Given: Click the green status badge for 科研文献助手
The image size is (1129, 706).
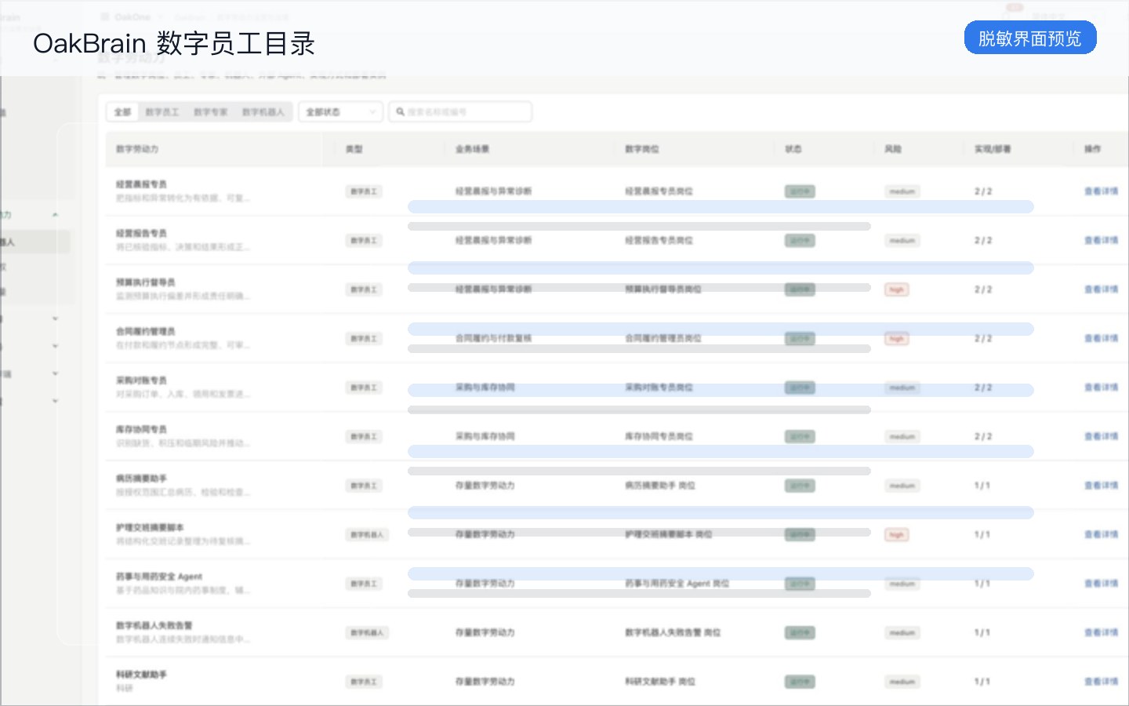Looking at the screenshot, I should tap(800, 682).
